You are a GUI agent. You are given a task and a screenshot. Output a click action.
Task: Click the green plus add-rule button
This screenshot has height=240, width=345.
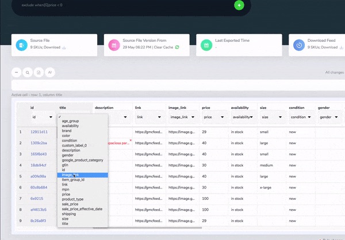pos(239,5)
